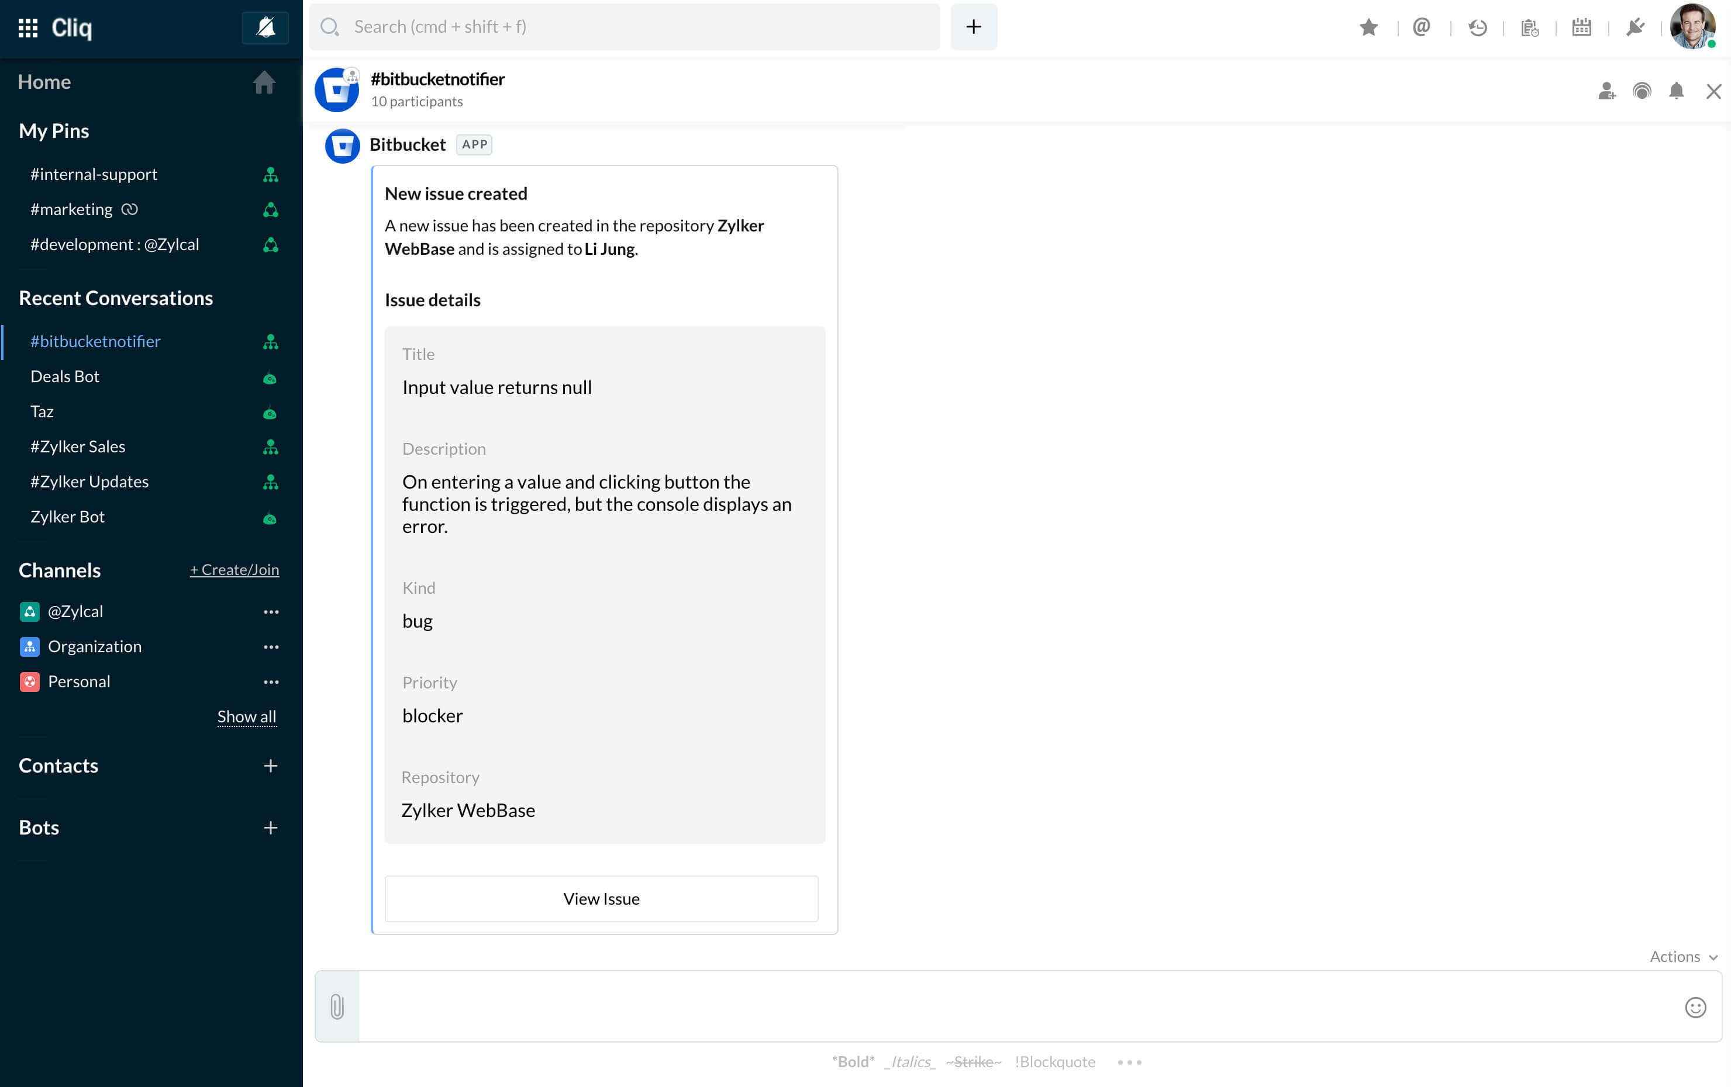Click the attachment paperclip icon

(337, 1006)
